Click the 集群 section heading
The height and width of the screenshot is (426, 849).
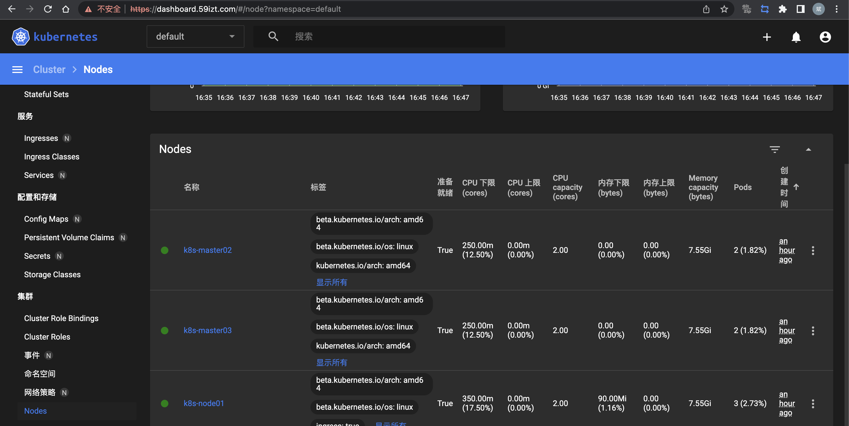[x=25, y=296]
